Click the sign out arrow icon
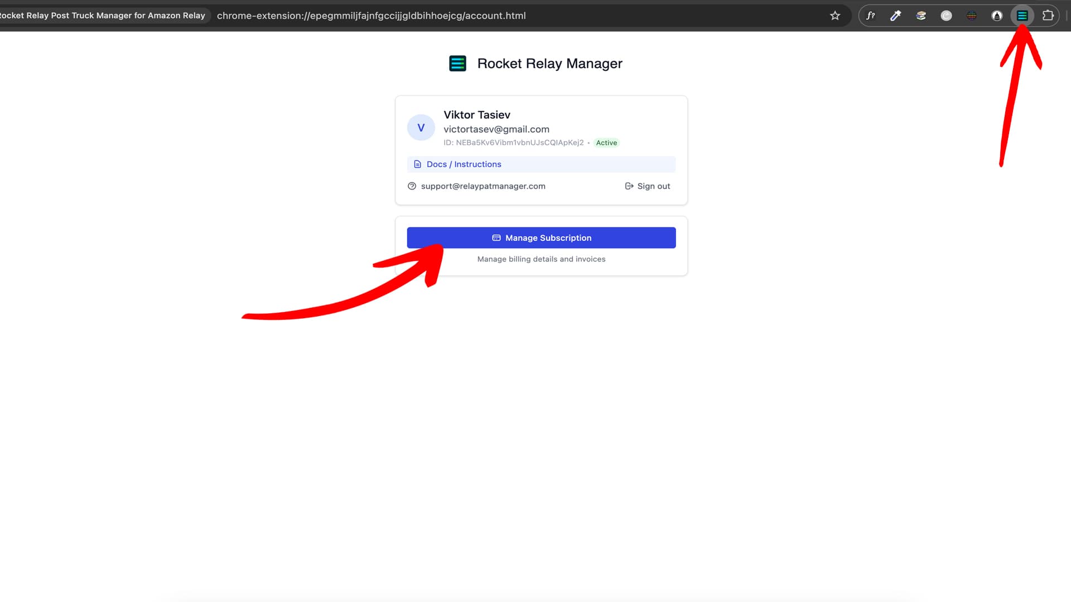Image resolution: width=1071 pixels, height=602 pixels. [629, 186]
